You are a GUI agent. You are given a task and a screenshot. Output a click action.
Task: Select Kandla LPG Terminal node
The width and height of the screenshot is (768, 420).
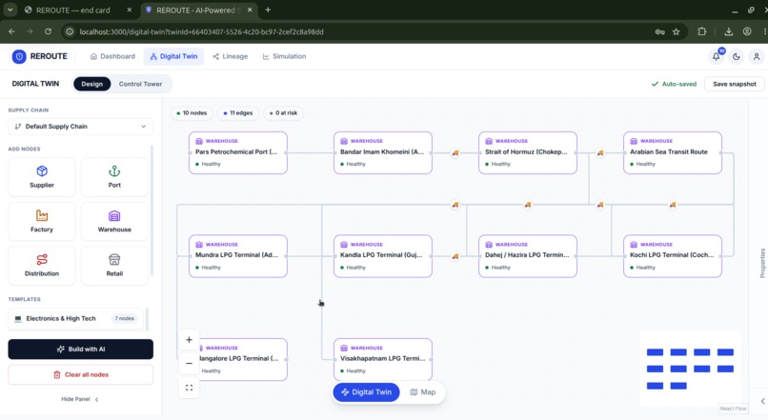[383, 256]
